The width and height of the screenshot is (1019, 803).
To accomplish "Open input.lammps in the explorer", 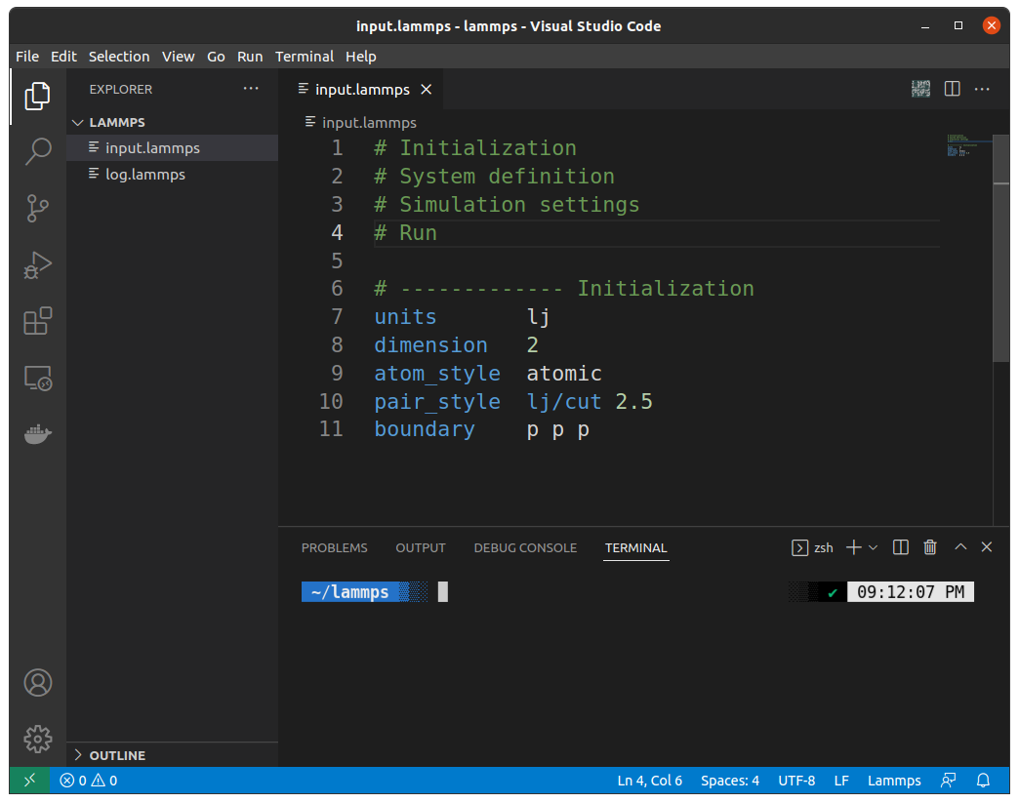I will [x=172, y=148].
